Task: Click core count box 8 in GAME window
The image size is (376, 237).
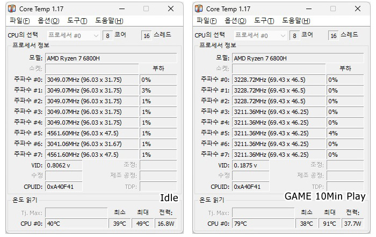Action: pos(295,36)
